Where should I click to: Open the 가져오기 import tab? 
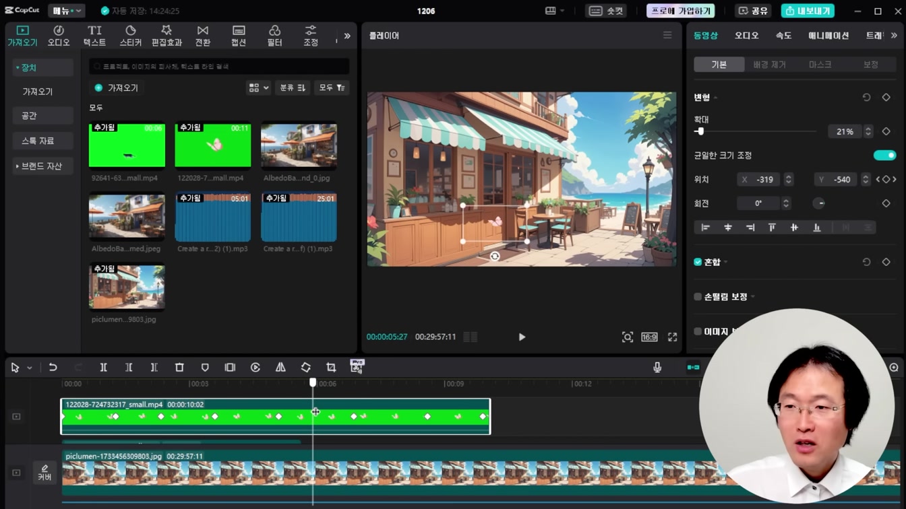click(x=22, y=36)
